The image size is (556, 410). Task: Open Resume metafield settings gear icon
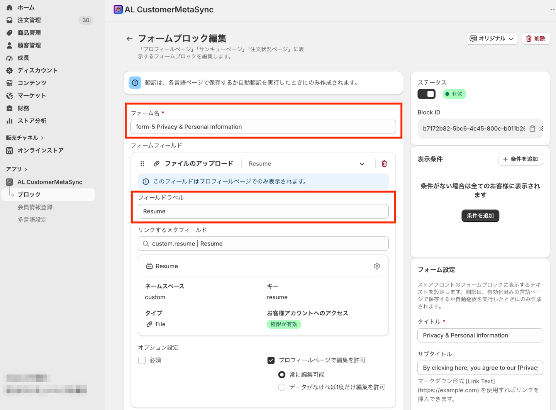(x=377, y=266)
